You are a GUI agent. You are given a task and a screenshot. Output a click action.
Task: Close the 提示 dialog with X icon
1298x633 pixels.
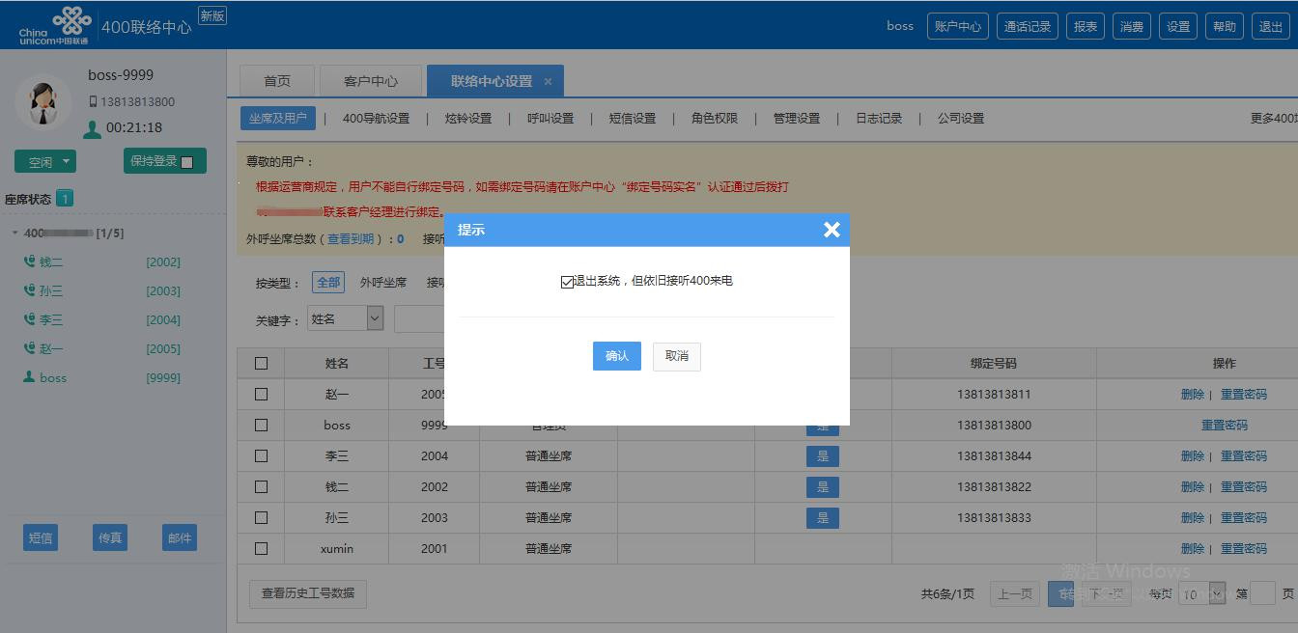point(831,230)
